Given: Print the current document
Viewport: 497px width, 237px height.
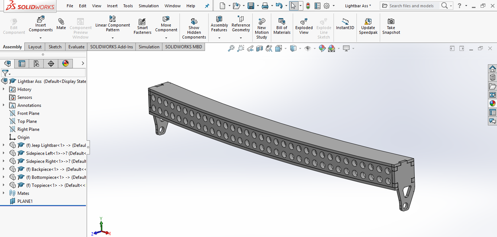Looking at the screenshot, I should tap(265, 6).
